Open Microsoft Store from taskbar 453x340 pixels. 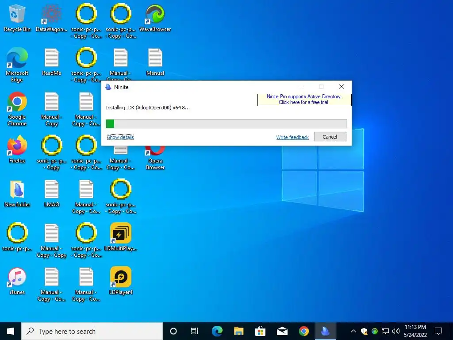(260, 331)
